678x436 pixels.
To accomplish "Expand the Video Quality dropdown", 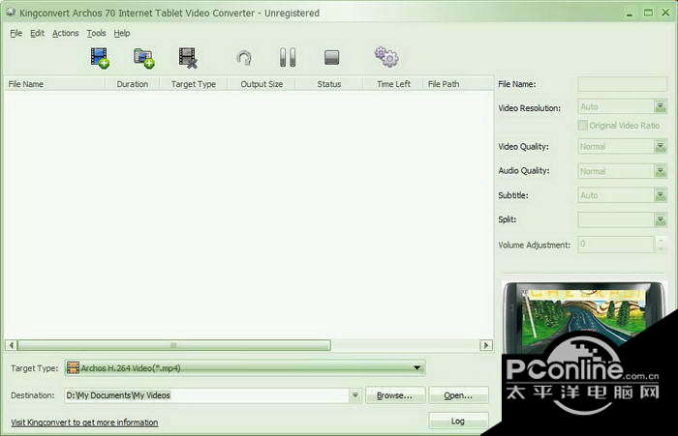I will point(661,147).
